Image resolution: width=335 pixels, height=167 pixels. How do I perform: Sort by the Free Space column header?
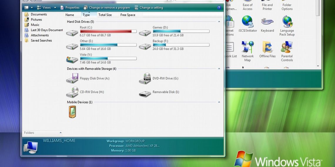point(130,15)
